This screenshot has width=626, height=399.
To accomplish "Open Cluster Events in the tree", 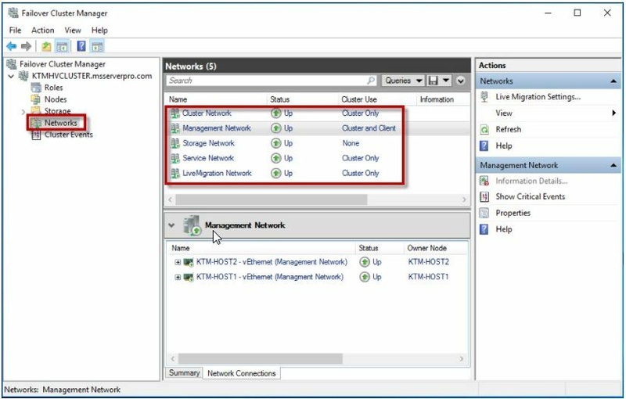I will (69, 135).
